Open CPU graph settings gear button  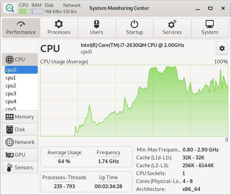[222, 48]
